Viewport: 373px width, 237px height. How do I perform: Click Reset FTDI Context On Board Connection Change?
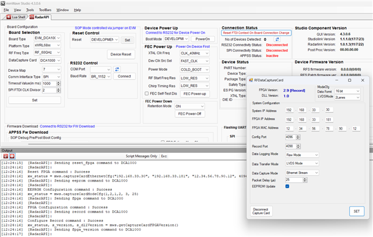(256, 33)
